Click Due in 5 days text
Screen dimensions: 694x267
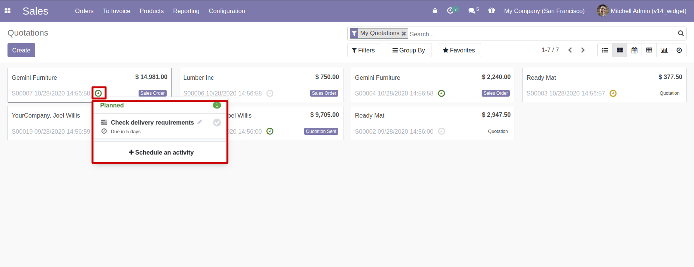coord(125,131)
